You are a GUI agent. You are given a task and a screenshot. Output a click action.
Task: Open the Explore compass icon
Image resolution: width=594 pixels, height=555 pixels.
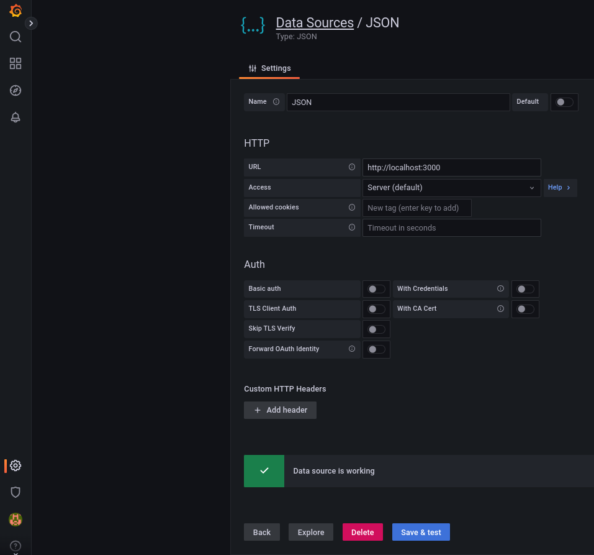pos(16,90)
